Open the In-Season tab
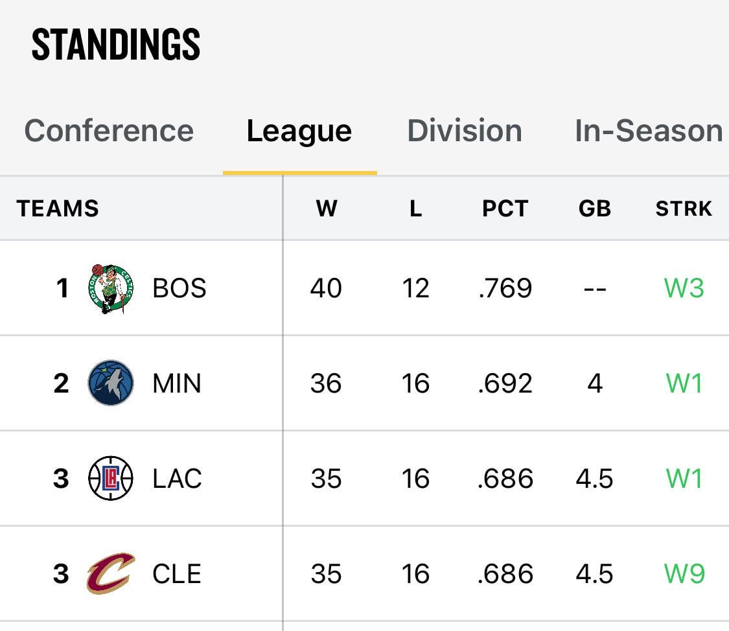 (x=649, y=131)
